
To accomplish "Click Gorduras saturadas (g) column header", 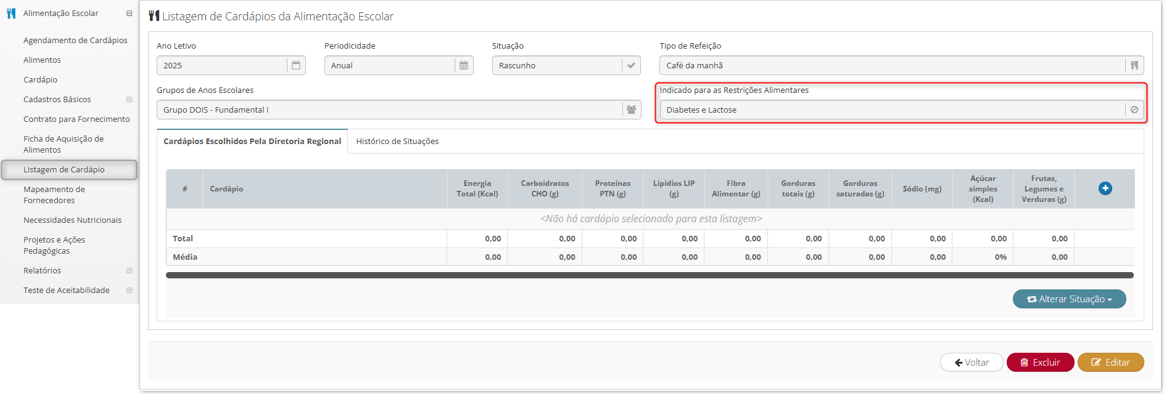I will click(x=860, y=188).
